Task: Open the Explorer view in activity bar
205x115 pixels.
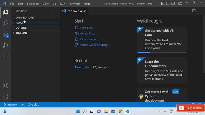Action: (5, 12)
